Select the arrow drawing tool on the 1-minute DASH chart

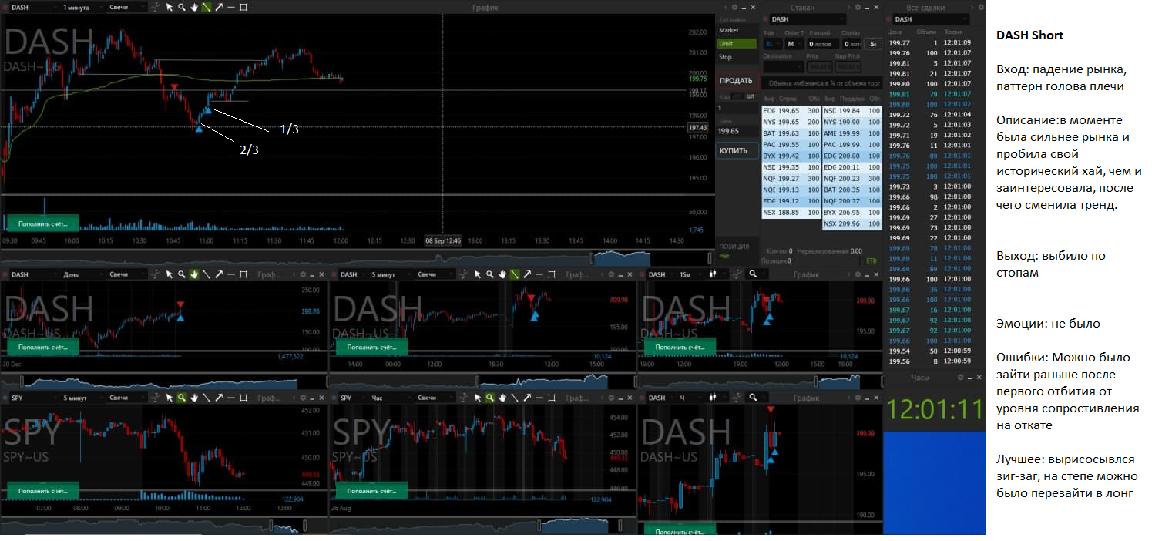(x=219, y=7)
